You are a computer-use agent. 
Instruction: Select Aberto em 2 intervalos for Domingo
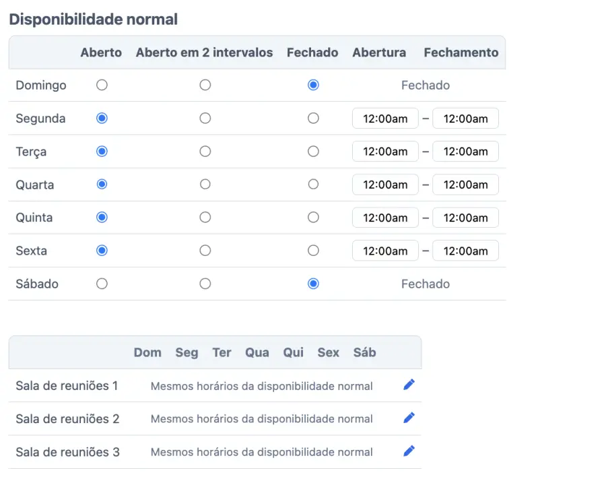(205, 85)
